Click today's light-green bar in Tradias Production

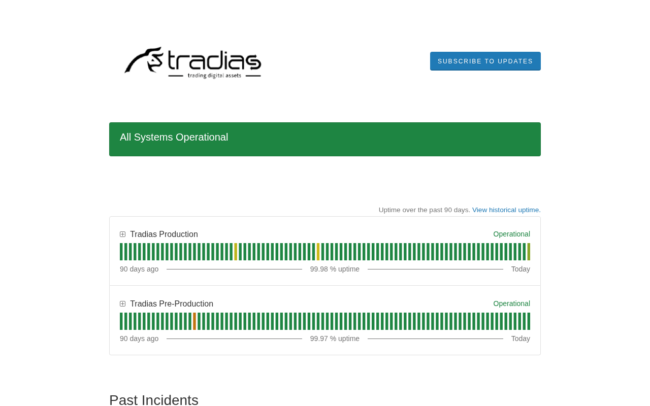click(x=529, y=252)
